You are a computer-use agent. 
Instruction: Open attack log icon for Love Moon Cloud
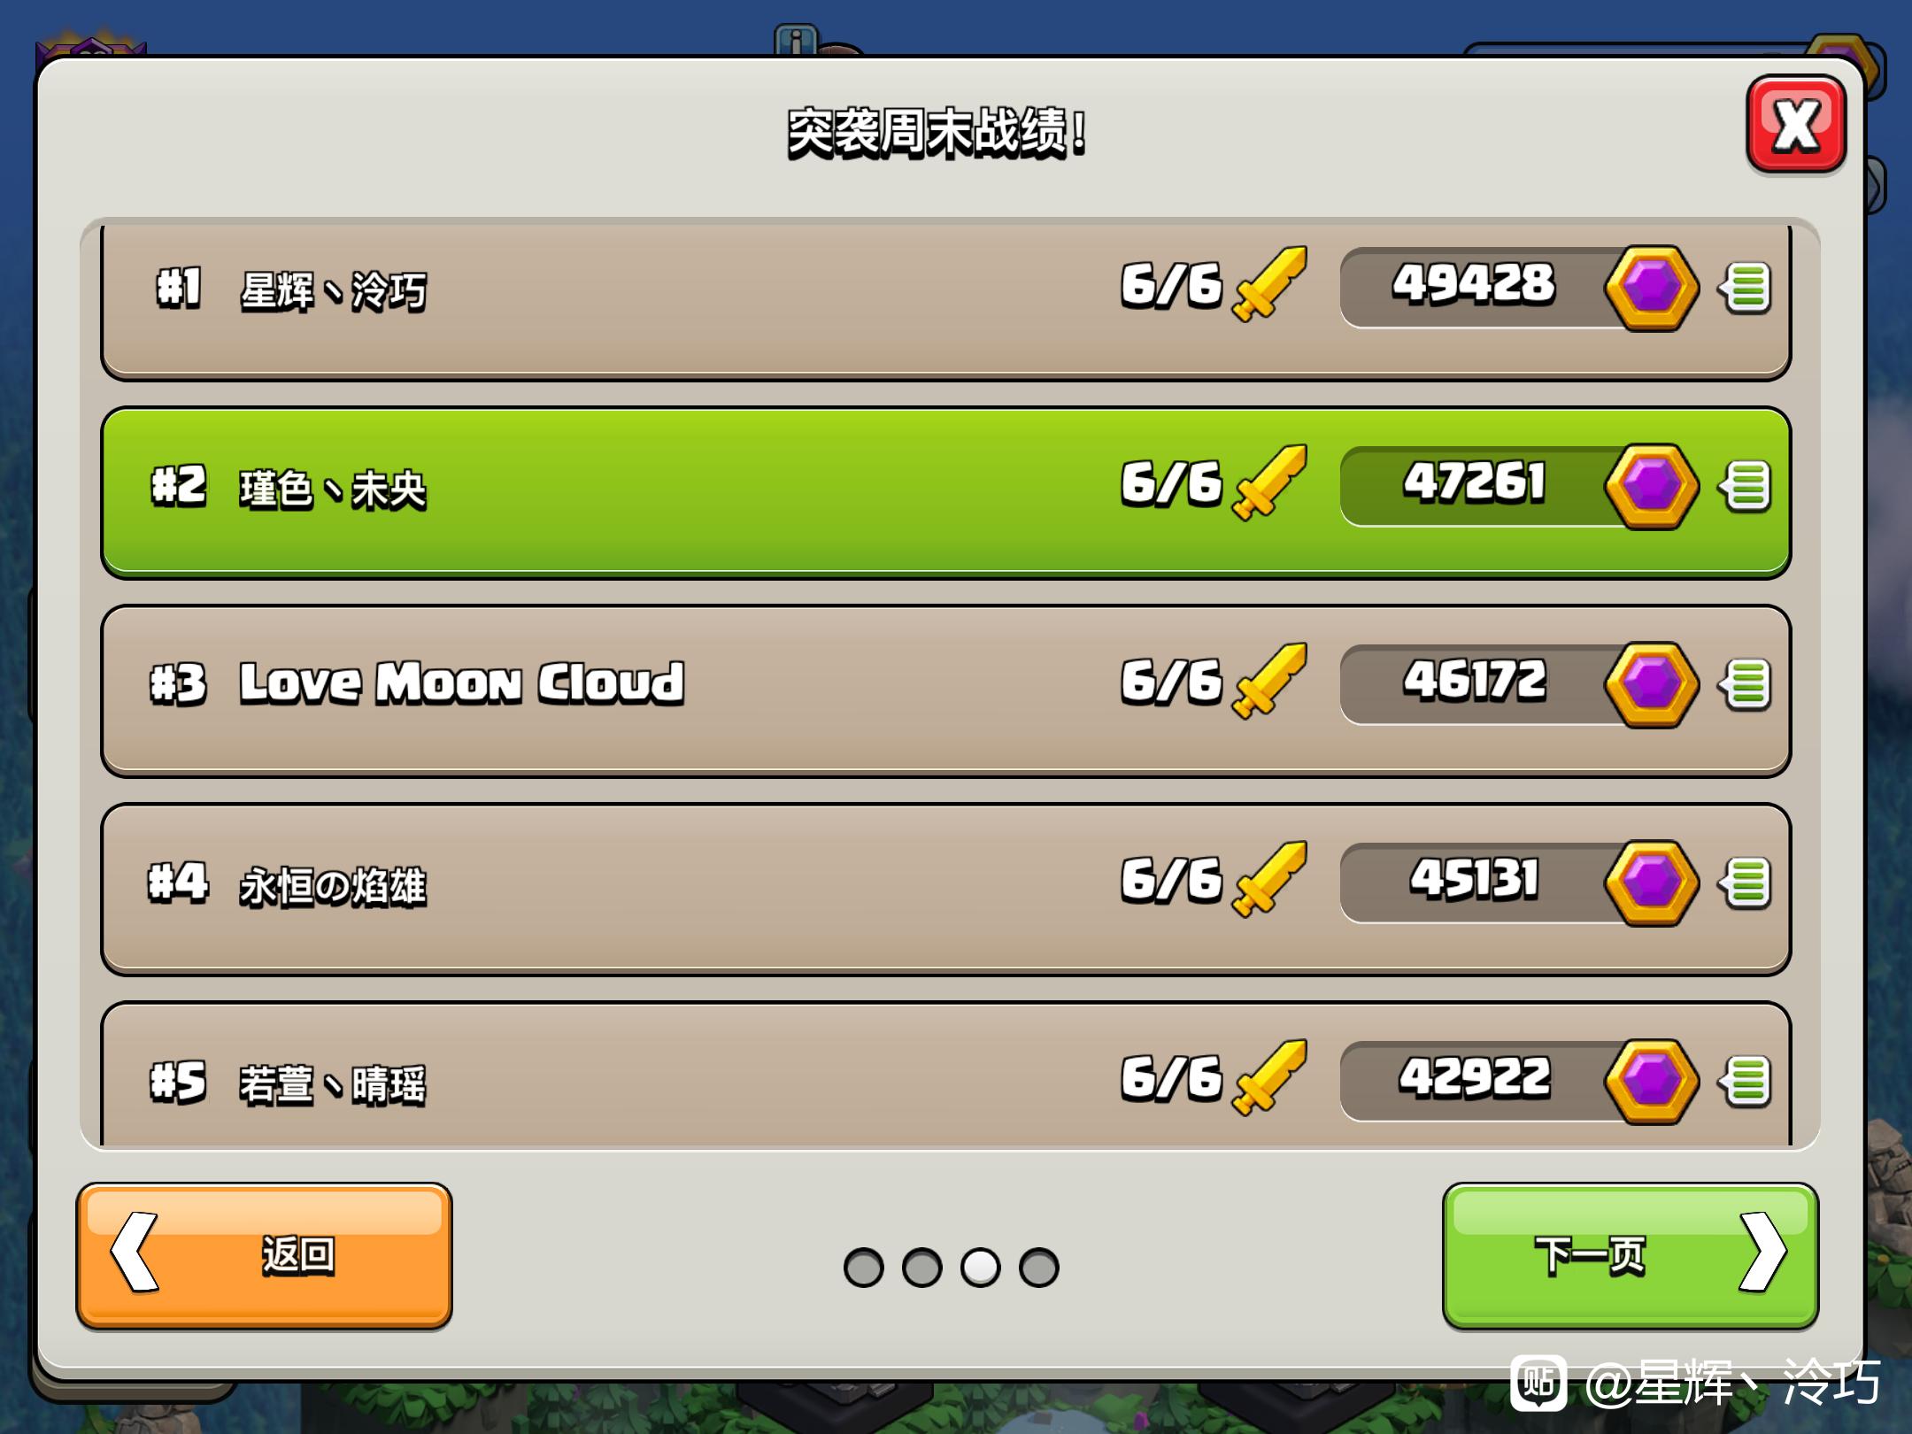coord(1746,684)
